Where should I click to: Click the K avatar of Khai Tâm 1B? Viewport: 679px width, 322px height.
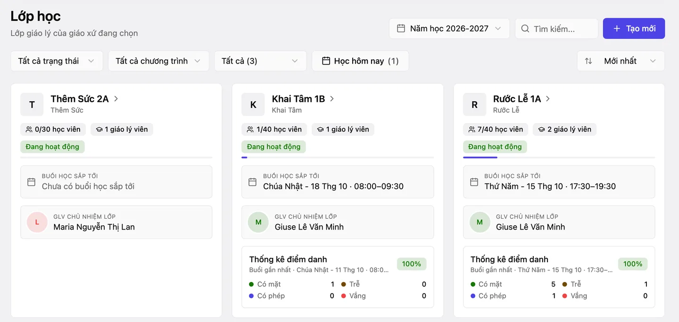253,104
